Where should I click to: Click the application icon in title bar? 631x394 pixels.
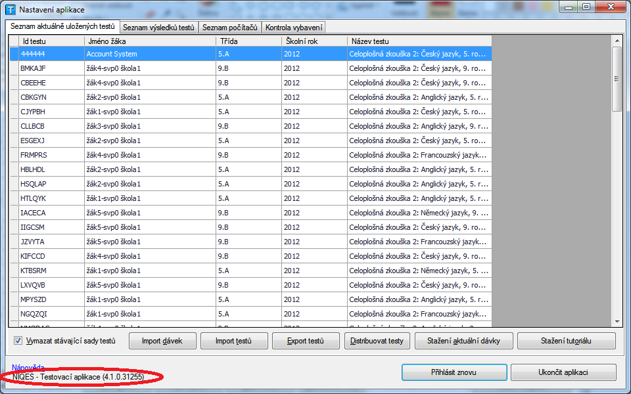point(11,9)
